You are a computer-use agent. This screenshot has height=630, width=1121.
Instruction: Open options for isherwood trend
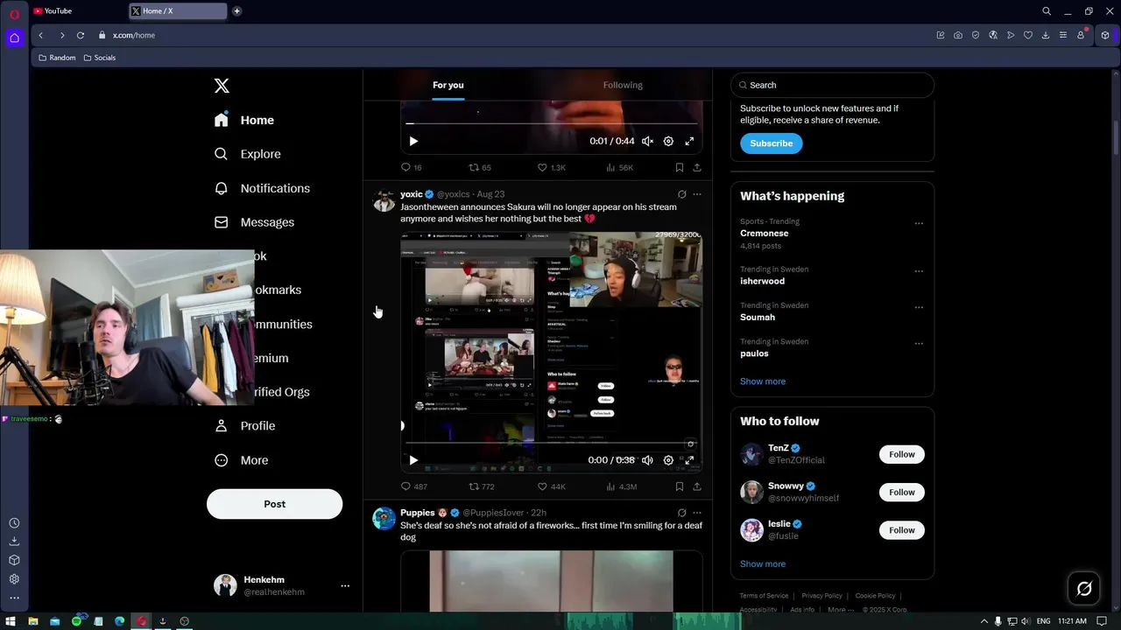tap(919, 271)
